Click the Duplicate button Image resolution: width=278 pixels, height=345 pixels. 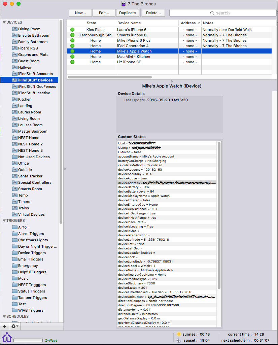click(x=127, y=13)
